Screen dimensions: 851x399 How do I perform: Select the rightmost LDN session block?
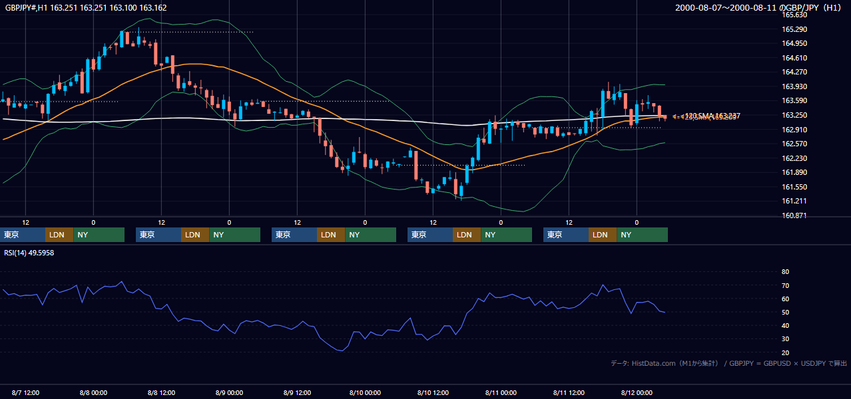click(x=603, y=235)
